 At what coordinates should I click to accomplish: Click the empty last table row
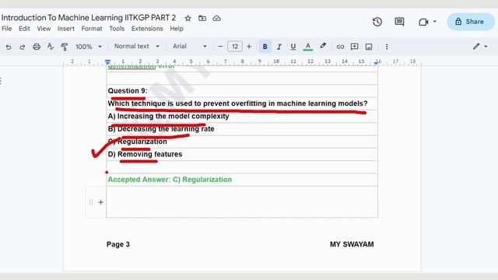click(x=242, y=202)
